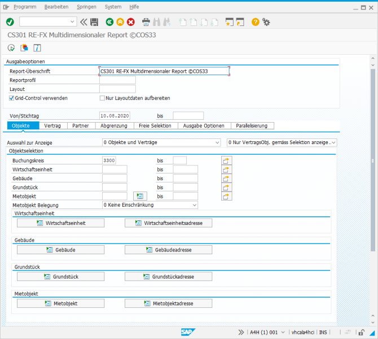
Task: Click the SAP menu icon at top-left
Action: coord(6,7)
